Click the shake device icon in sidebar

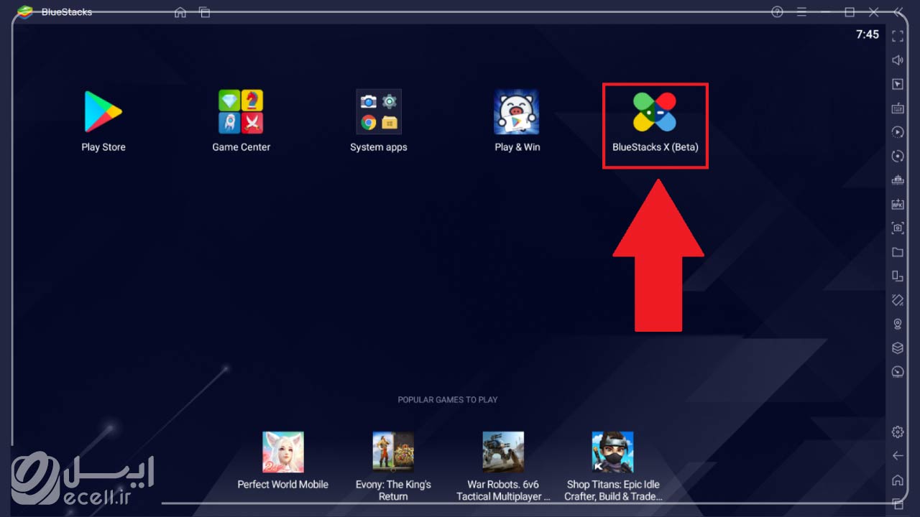tap(898, 299)
